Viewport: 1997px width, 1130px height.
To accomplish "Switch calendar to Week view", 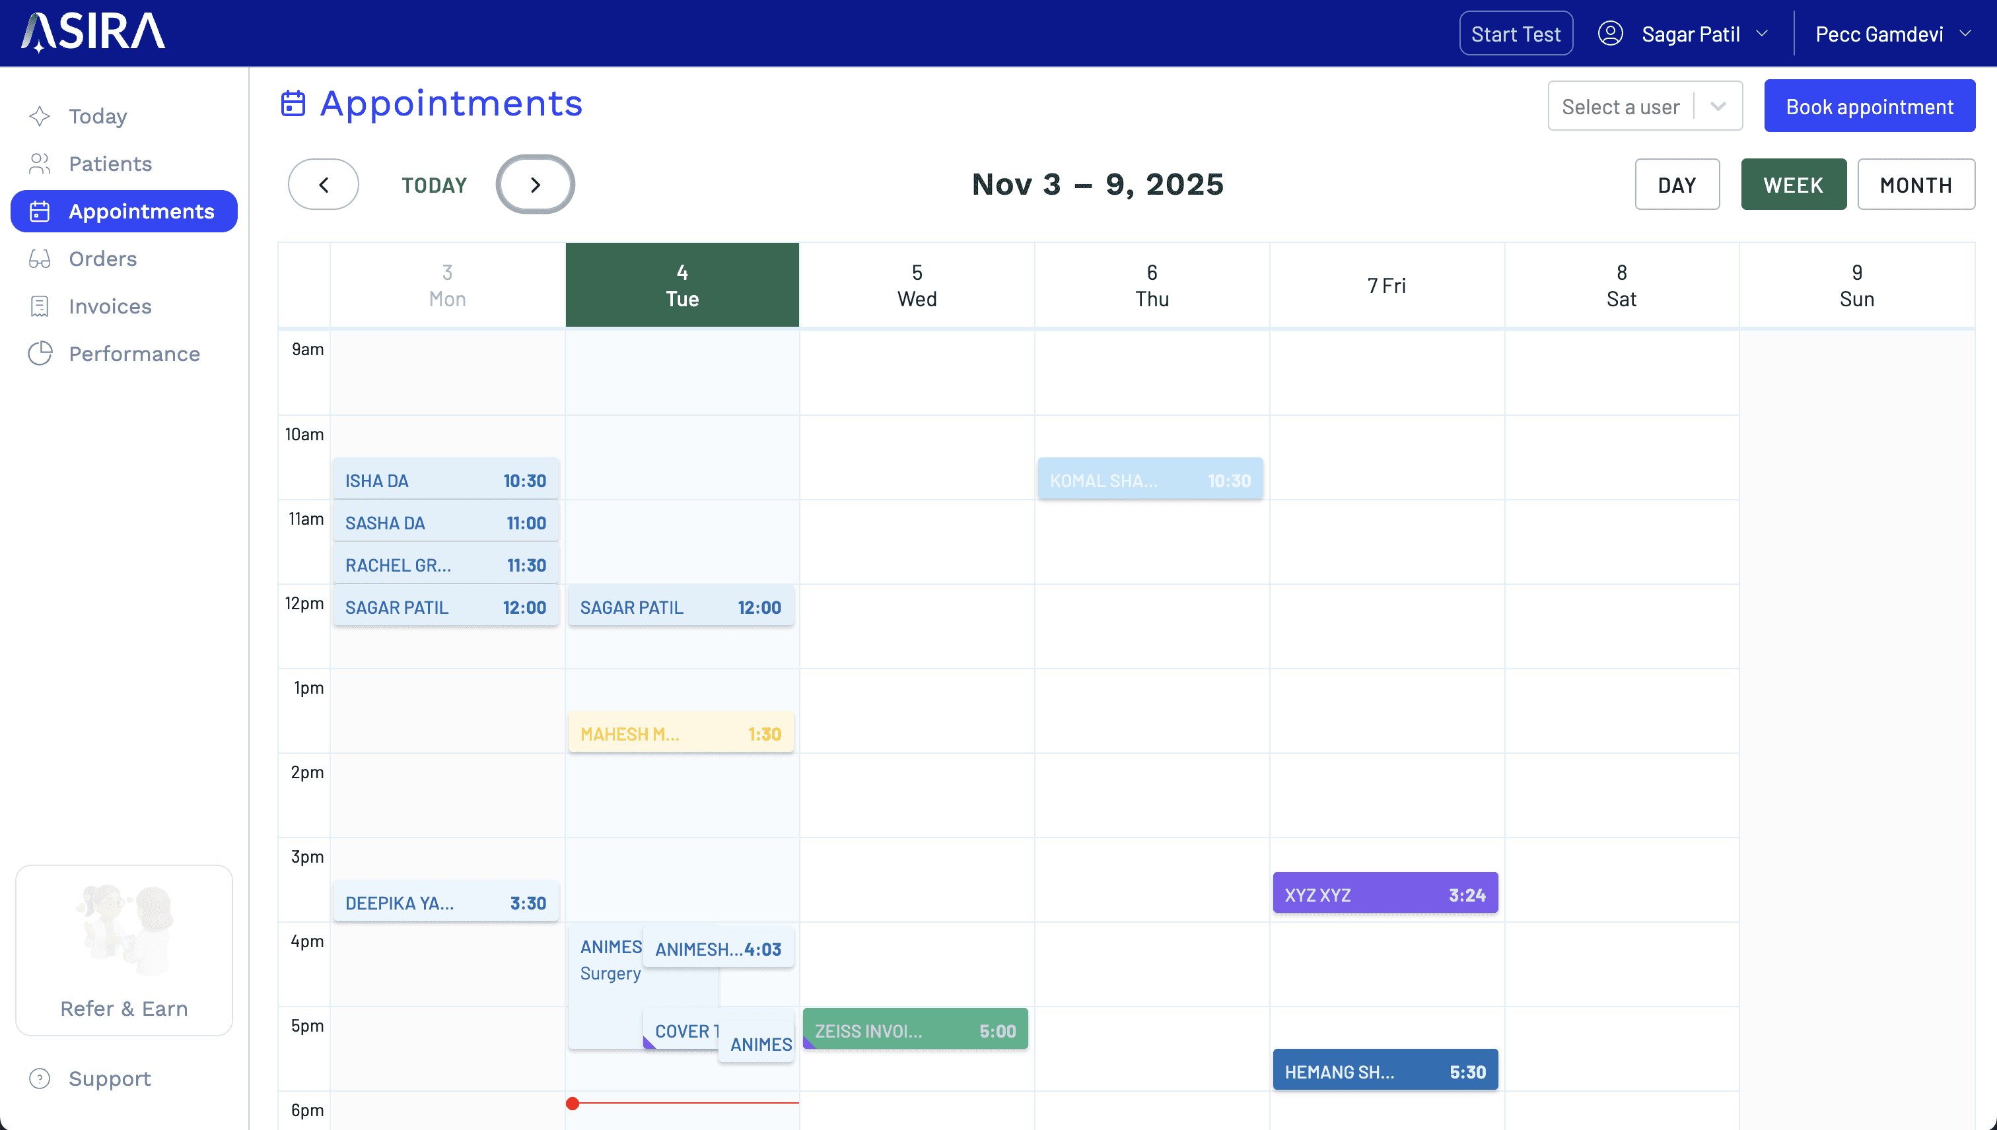I will [1793, 185].
